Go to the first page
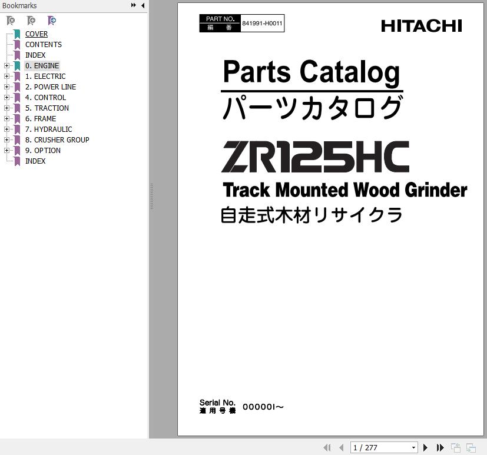Viewport: 487px width, 455px height. pyautogui.click(x=327, y=447)
